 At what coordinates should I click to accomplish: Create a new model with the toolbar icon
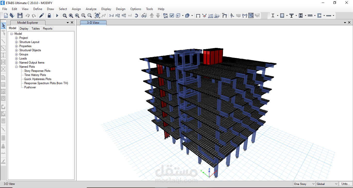click(6, 15)
